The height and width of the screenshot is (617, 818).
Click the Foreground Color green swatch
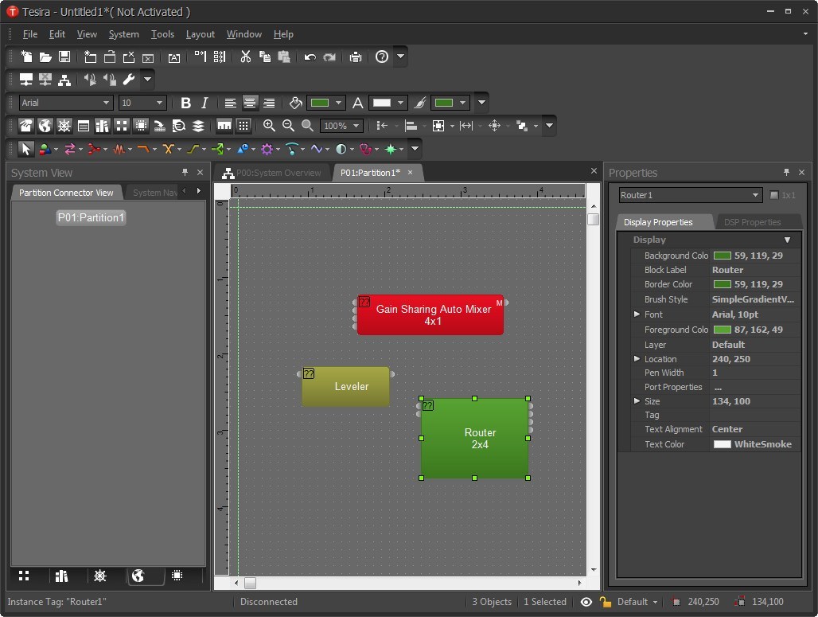(x=722, y=330)
